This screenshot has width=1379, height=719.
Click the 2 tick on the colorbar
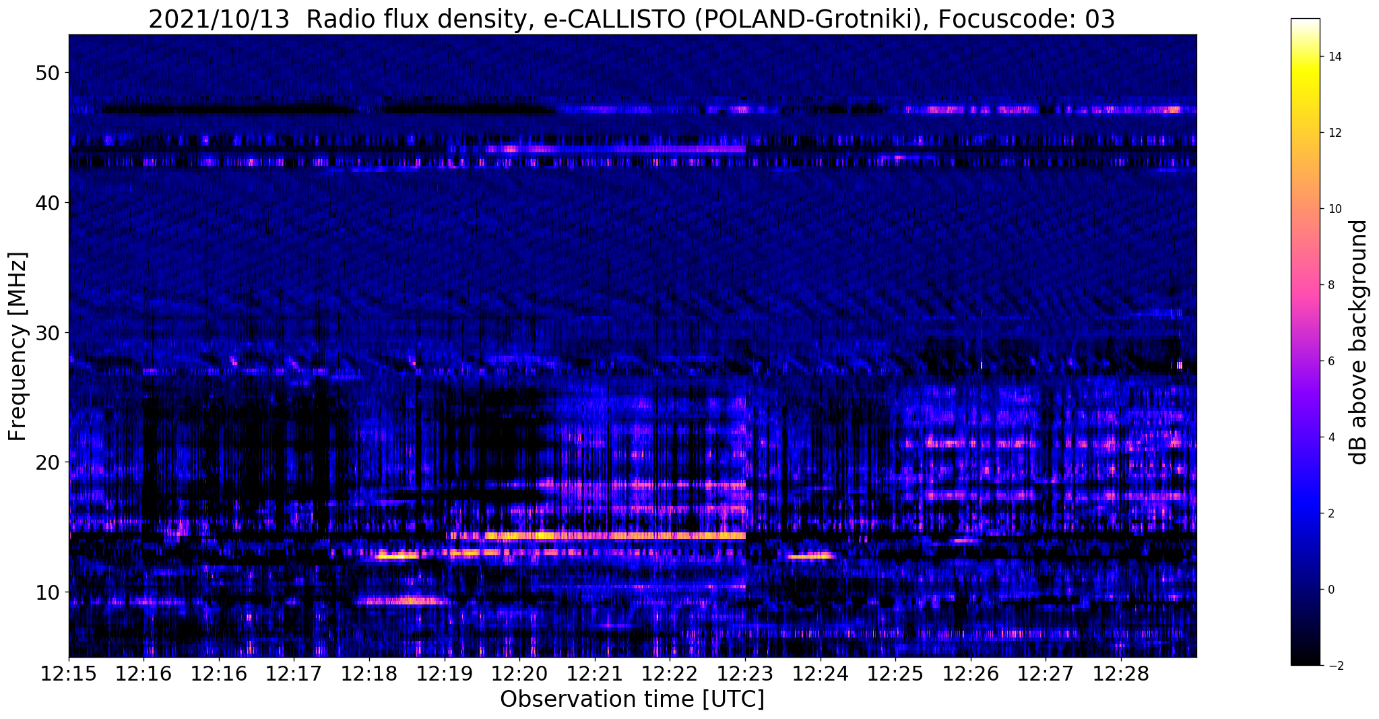1330,513
